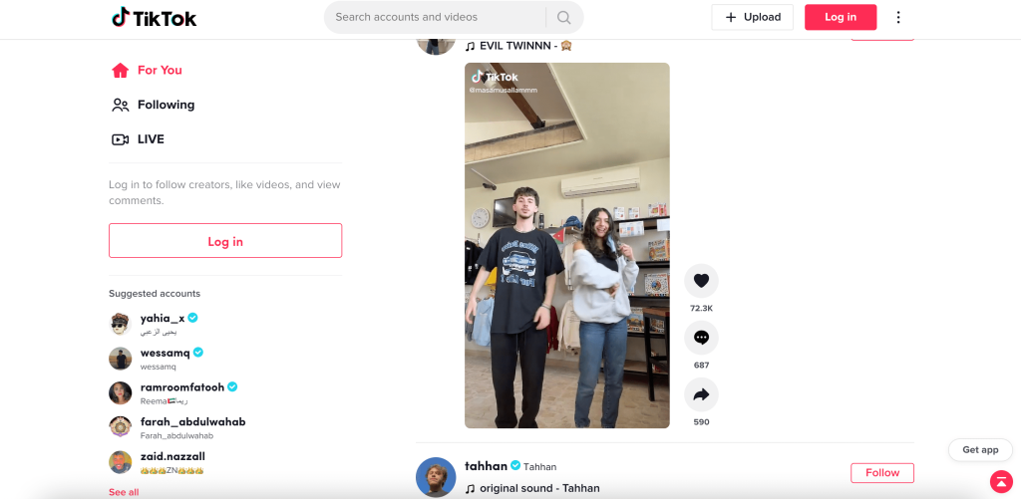
Task: Click the TikTok logo in header
Action: 154,18
